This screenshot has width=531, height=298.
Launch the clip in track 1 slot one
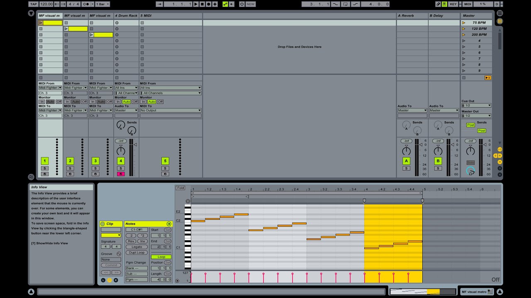pos(41,23)
